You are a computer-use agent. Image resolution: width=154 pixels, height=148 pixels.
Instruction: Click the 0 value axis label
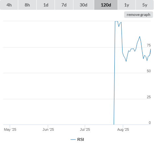tap(150, 123)
